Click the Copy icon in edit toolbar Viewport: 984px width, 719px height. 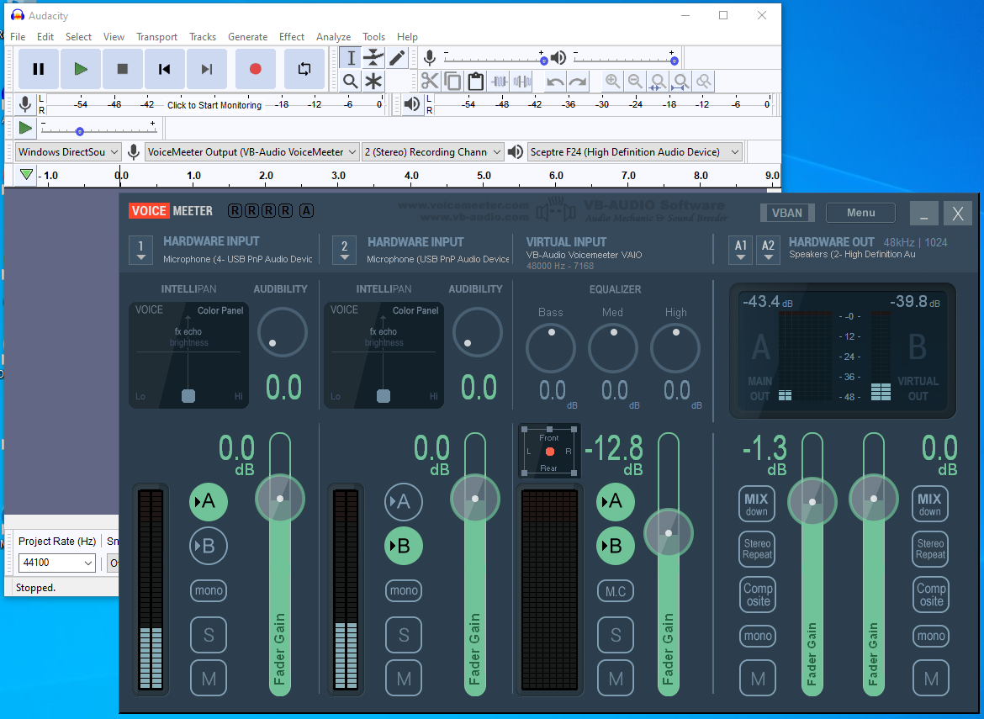[x=452, y=81]
